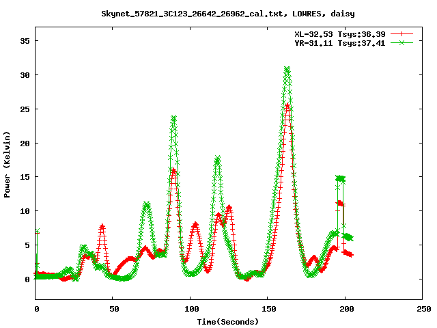This screenshot has height=328, width=437.
Task: Click the y-axis tick label 25
Action: [x=25, y=109]
